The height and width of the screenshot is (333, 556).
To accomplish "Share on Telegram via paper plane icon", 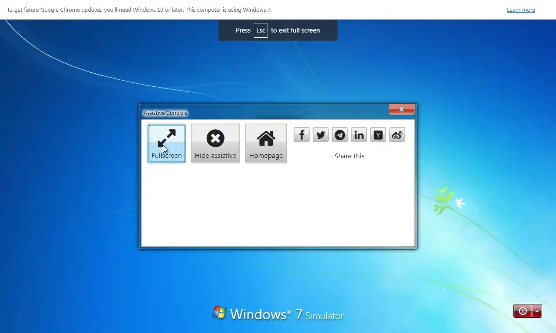I will tap(340, 135).
